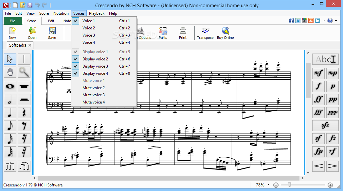Insert mezzo-forte mf dynamic
Viewport: 343px width, 191px height.
click(x=318, y=73)
